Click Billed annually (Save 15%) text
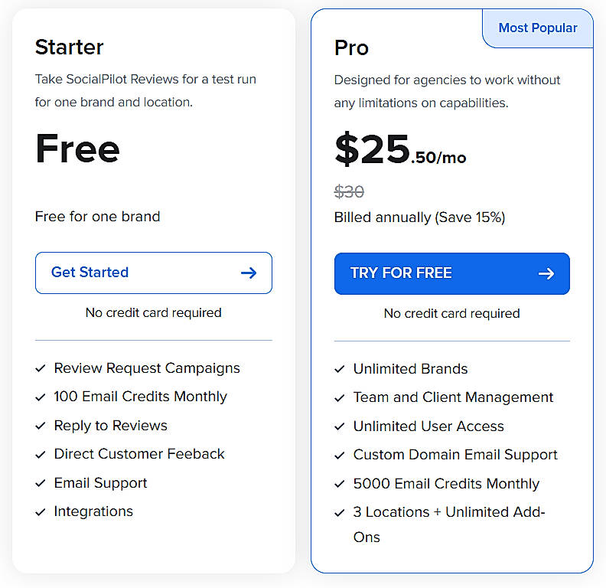Screen dimensions: 606x588 pos(419,217)
